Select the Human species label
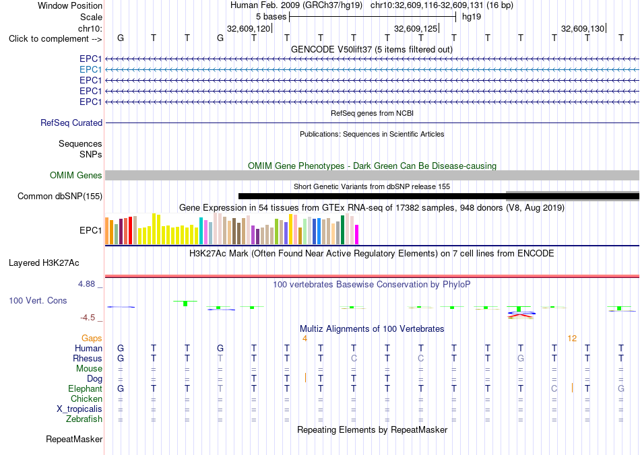 point(88,348)
